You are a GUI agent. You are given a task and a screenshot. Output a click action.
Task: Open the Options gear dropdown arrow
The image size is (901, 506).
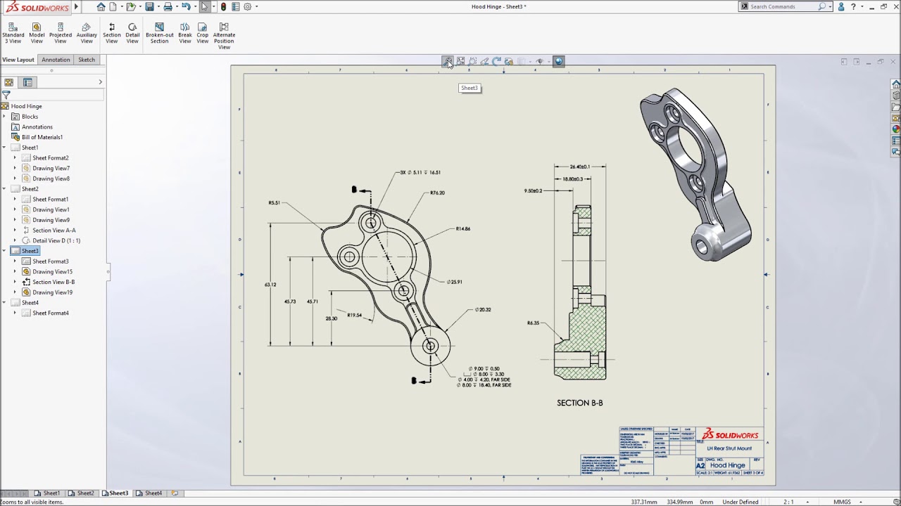coord(257,7)
